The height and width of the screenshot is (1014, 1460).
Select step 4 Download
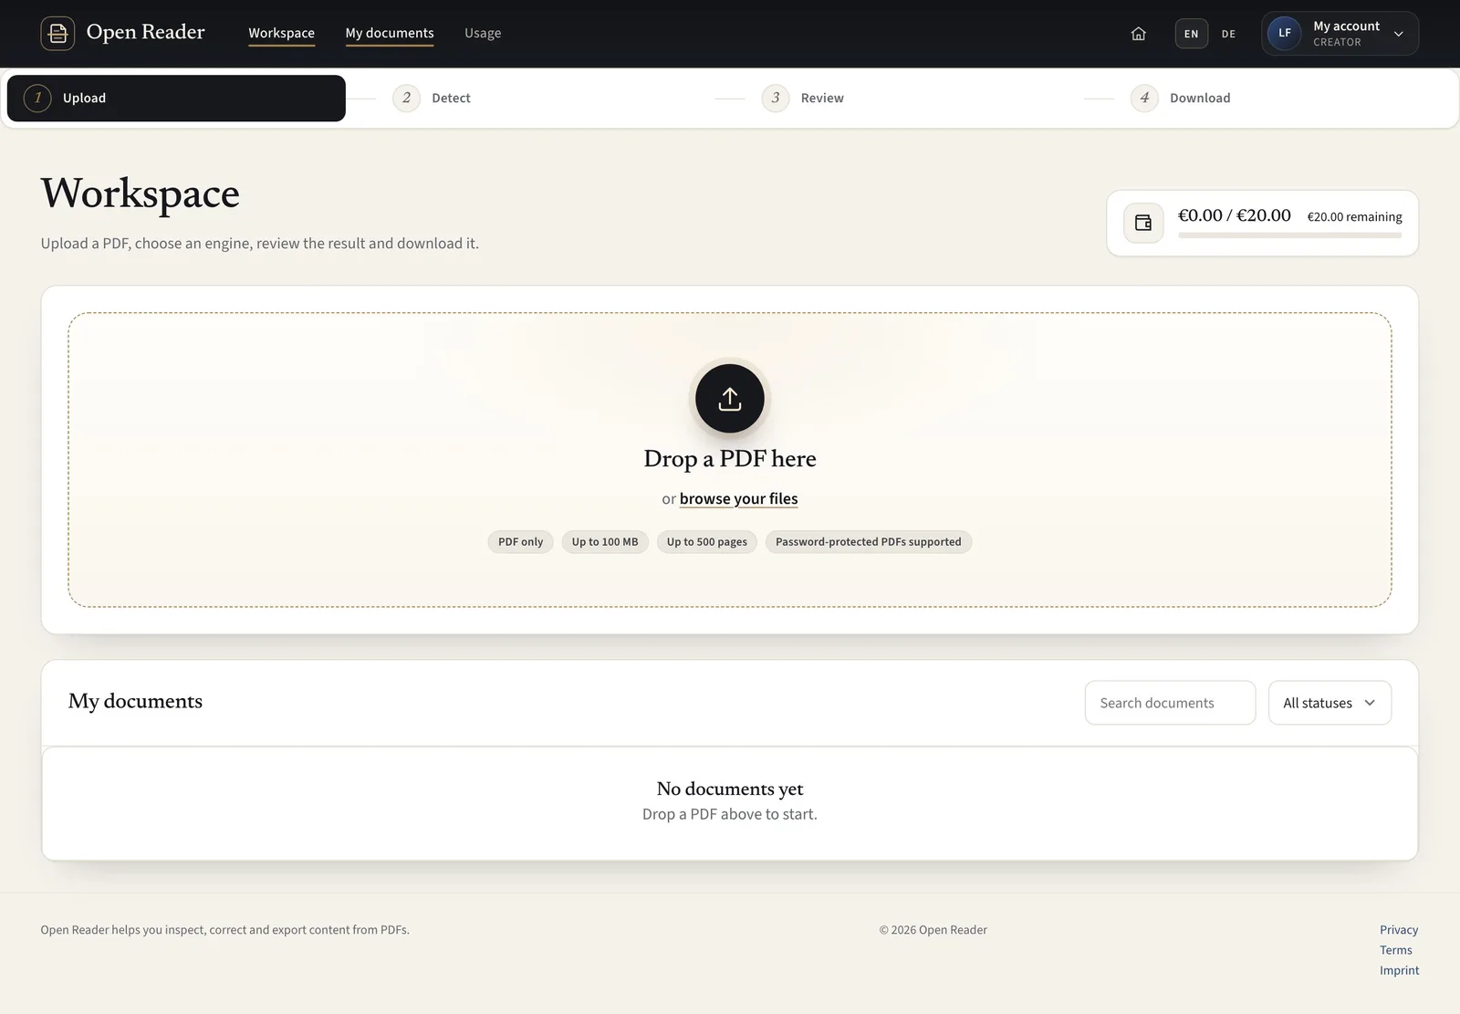click(x=1181, y=98)
